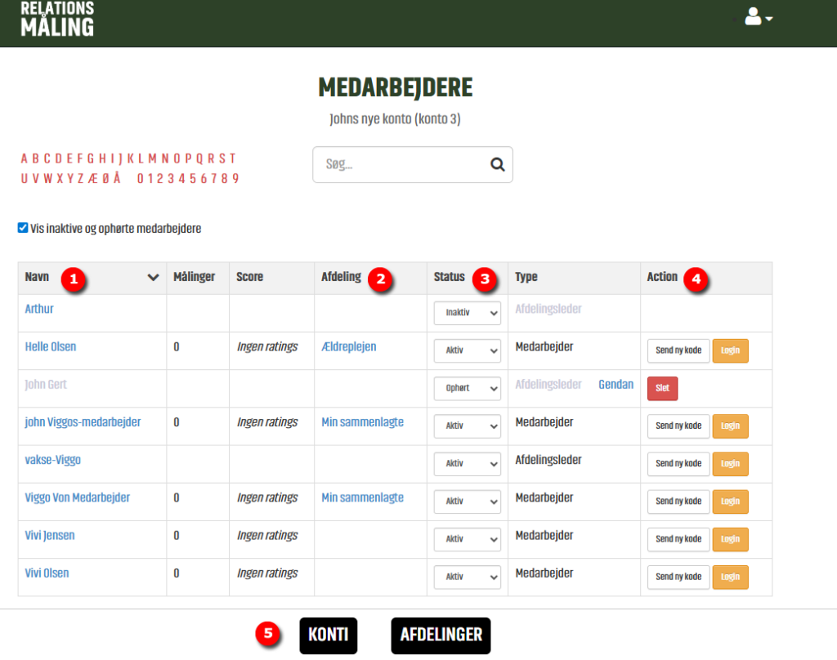
Task: Open the status dropdown for Arthur
Action: point(467,313)
